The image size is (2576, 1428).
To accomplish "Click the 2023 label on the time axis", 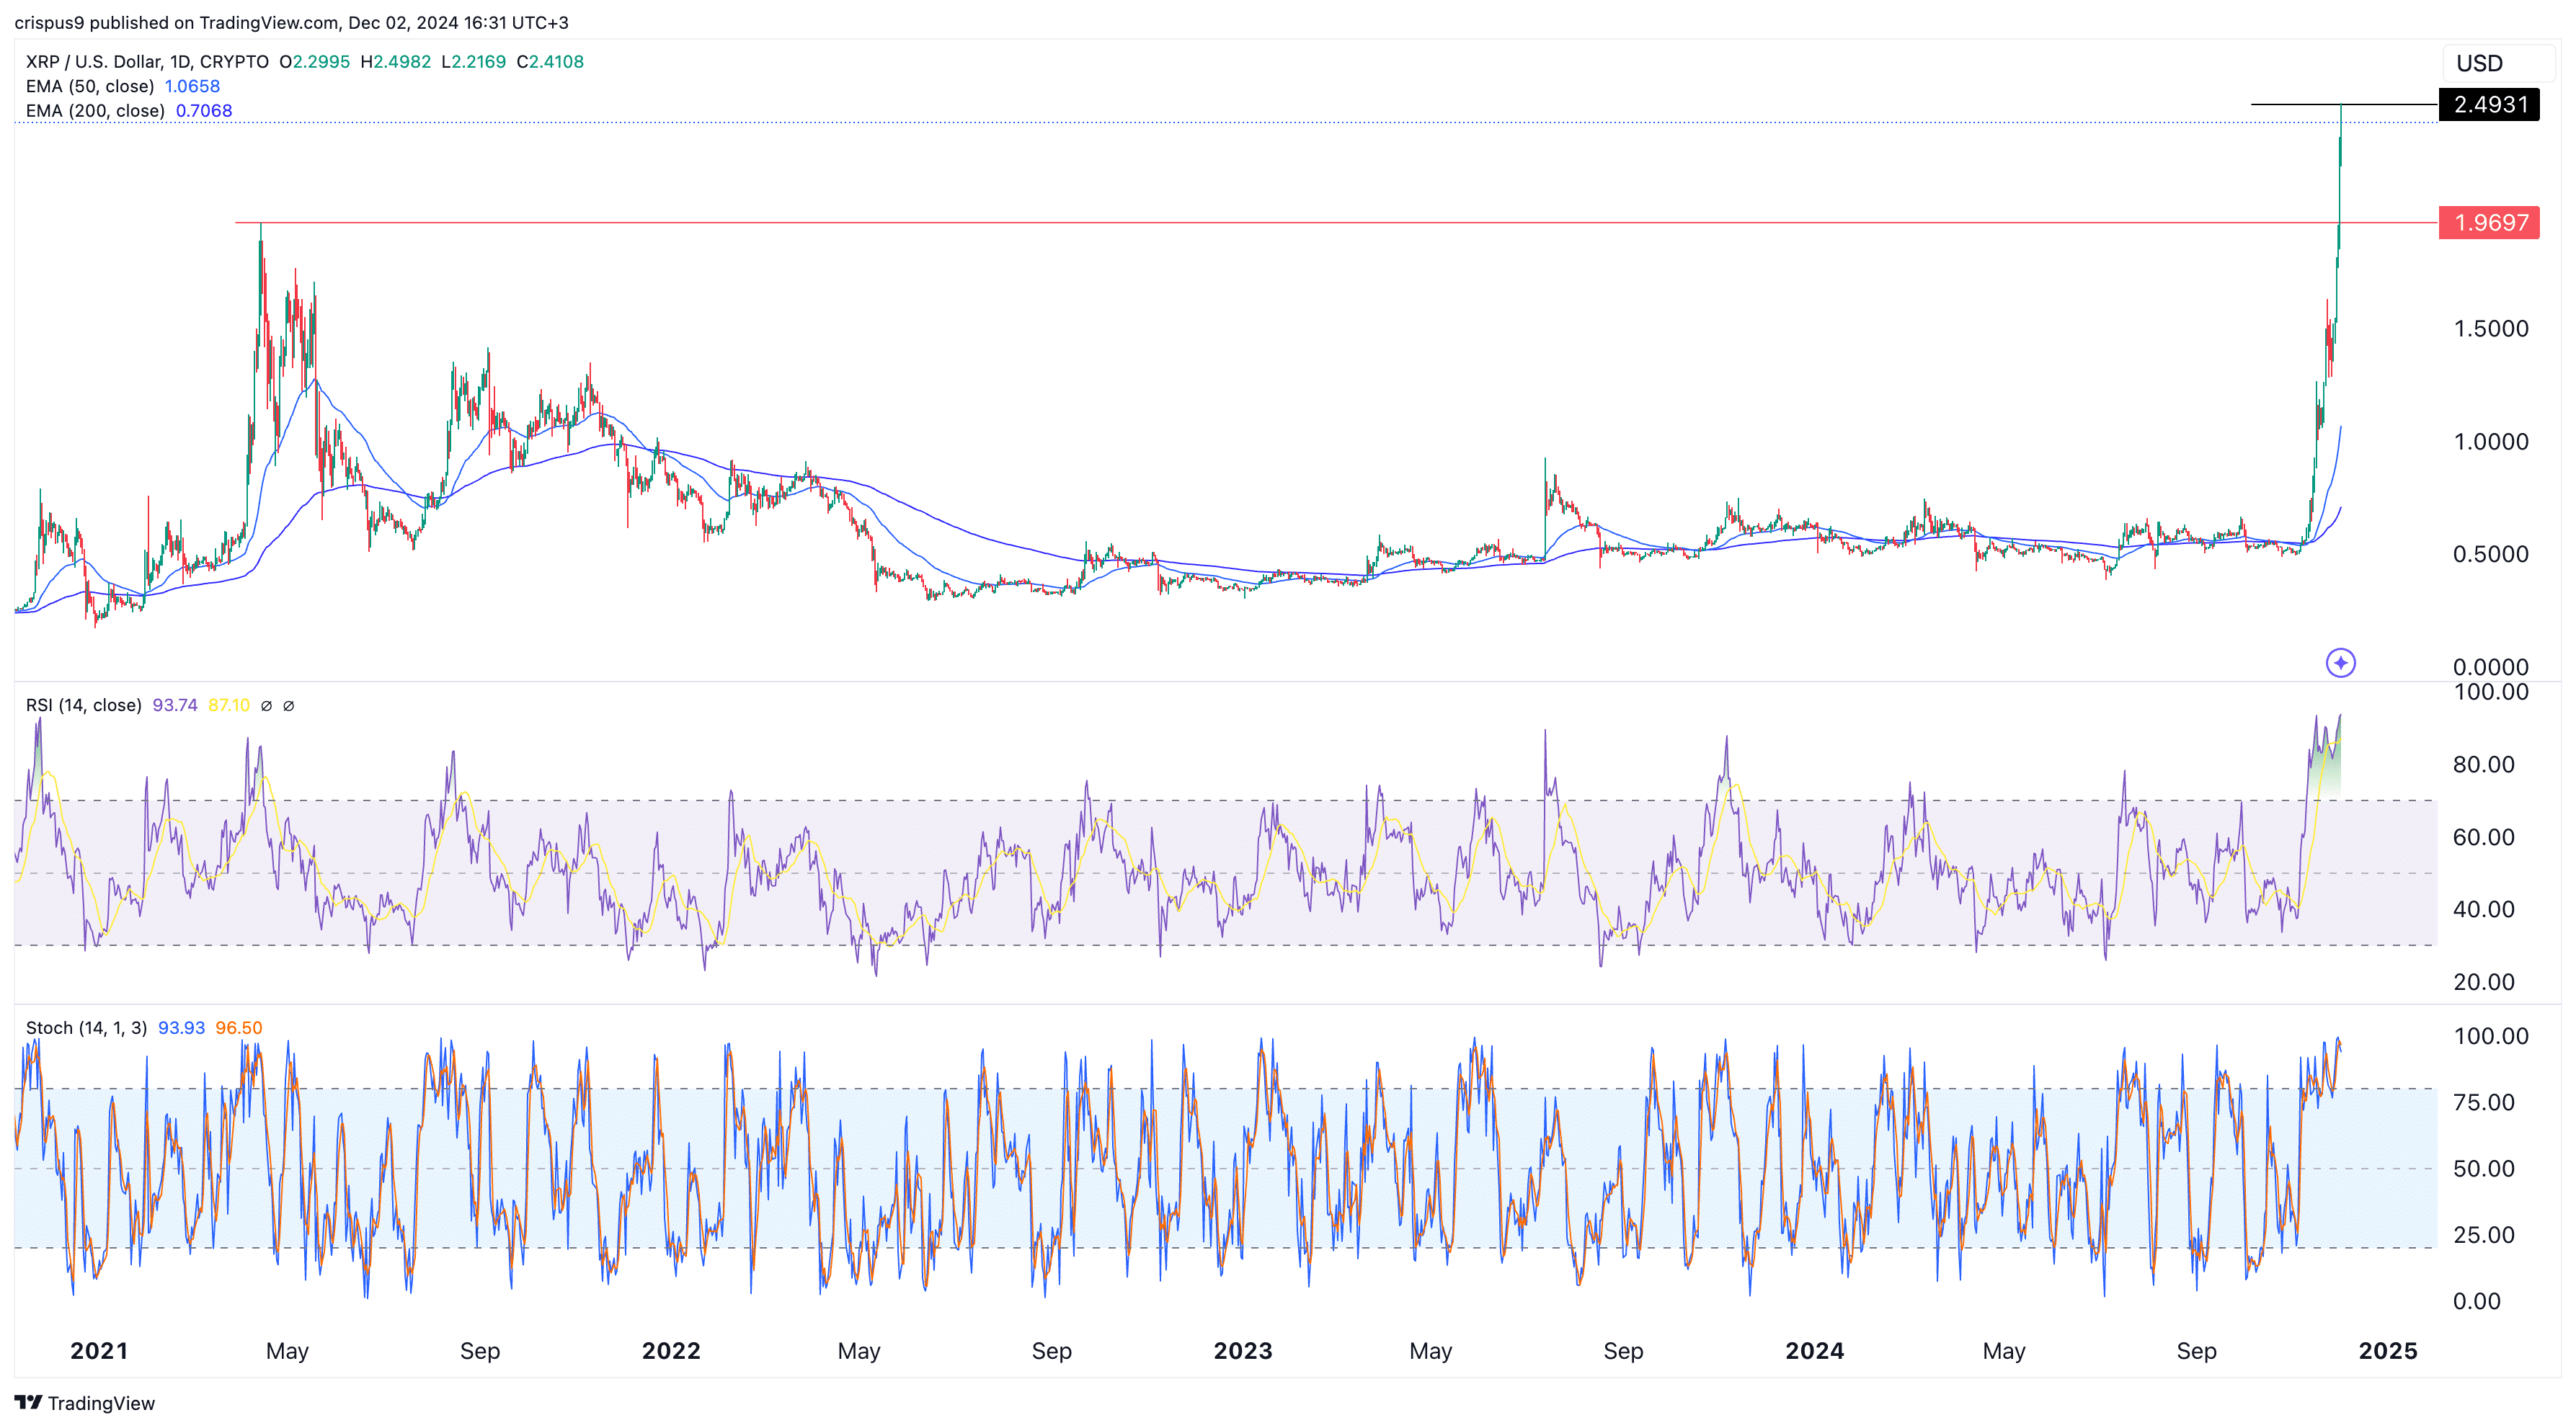I will (x=1243, y=1351).
